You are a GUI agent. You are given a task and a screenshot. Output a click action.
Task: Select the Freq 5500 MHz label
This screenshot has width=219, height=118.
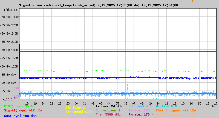[x=108, y=114]
